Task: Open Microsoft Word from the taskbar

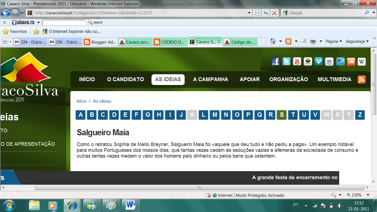Action: pos(131,206)
